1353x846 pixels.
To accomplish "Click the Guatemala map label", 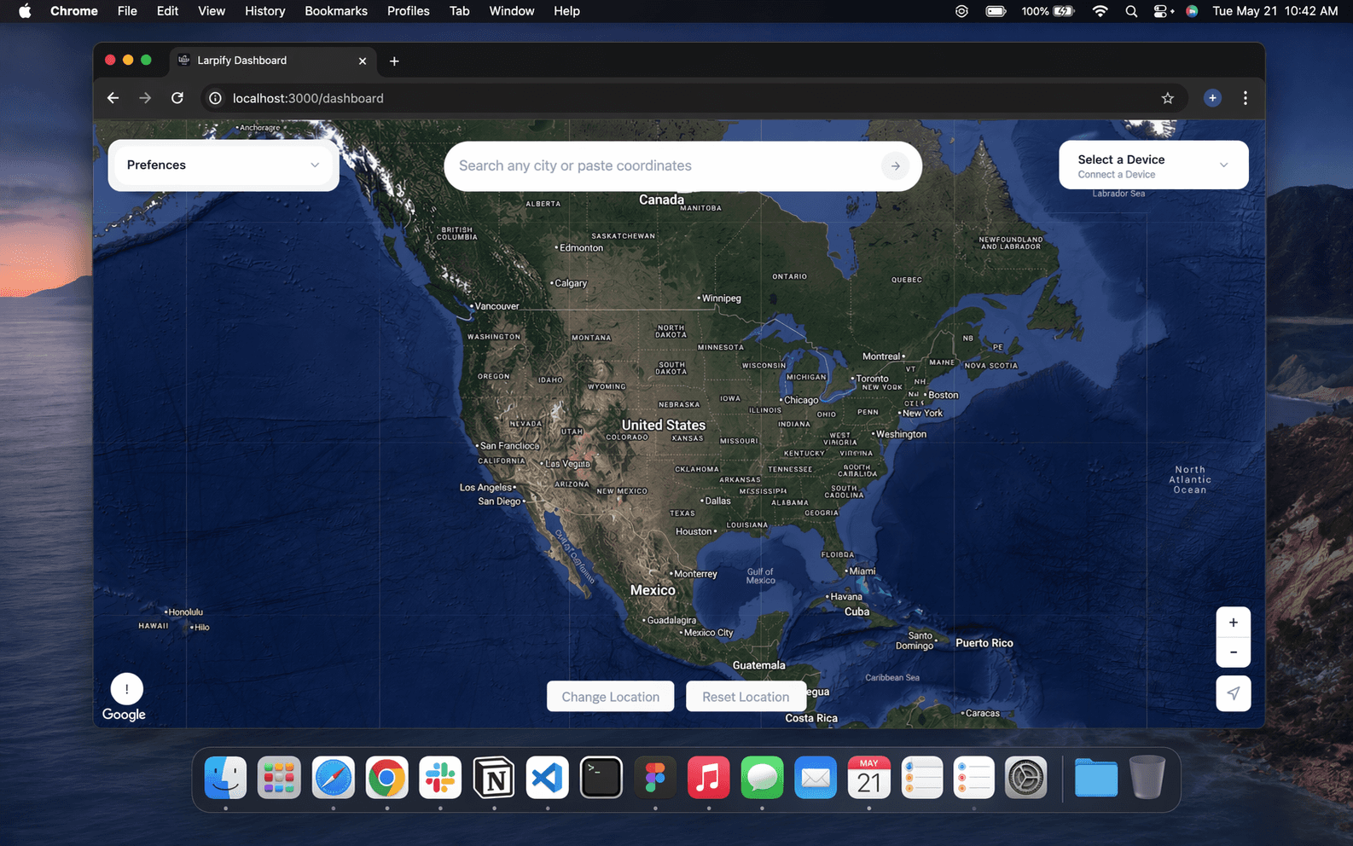I will point(758,665).
